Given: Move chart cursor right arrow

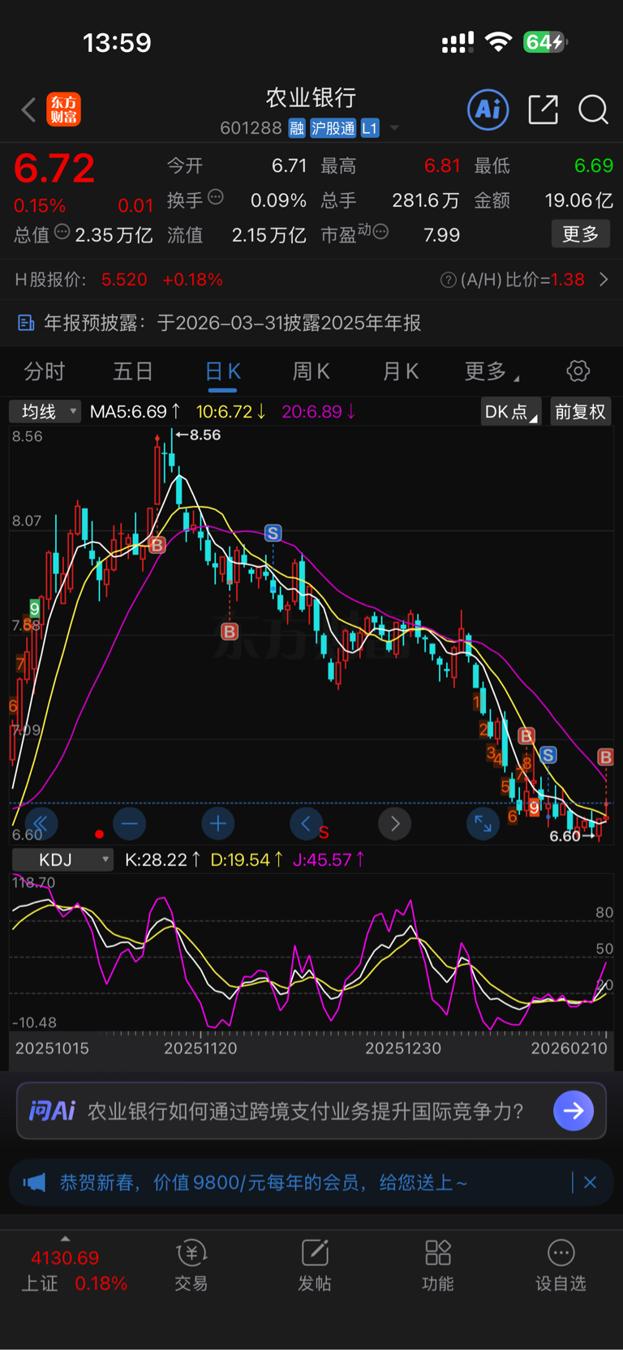Looking at the screenshot, I should pyautogui.click(x=395, y=825).
